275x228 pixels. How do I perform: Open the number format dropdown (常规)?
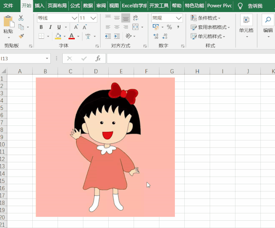click(x=179, y=18)
